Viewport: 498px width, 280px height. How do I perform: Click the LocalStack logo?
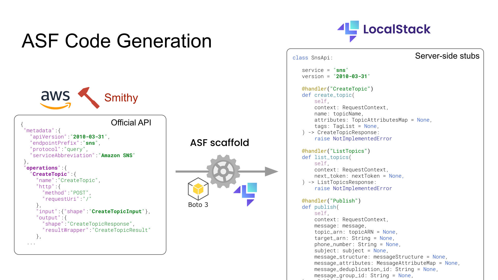(x=348, y=30)
